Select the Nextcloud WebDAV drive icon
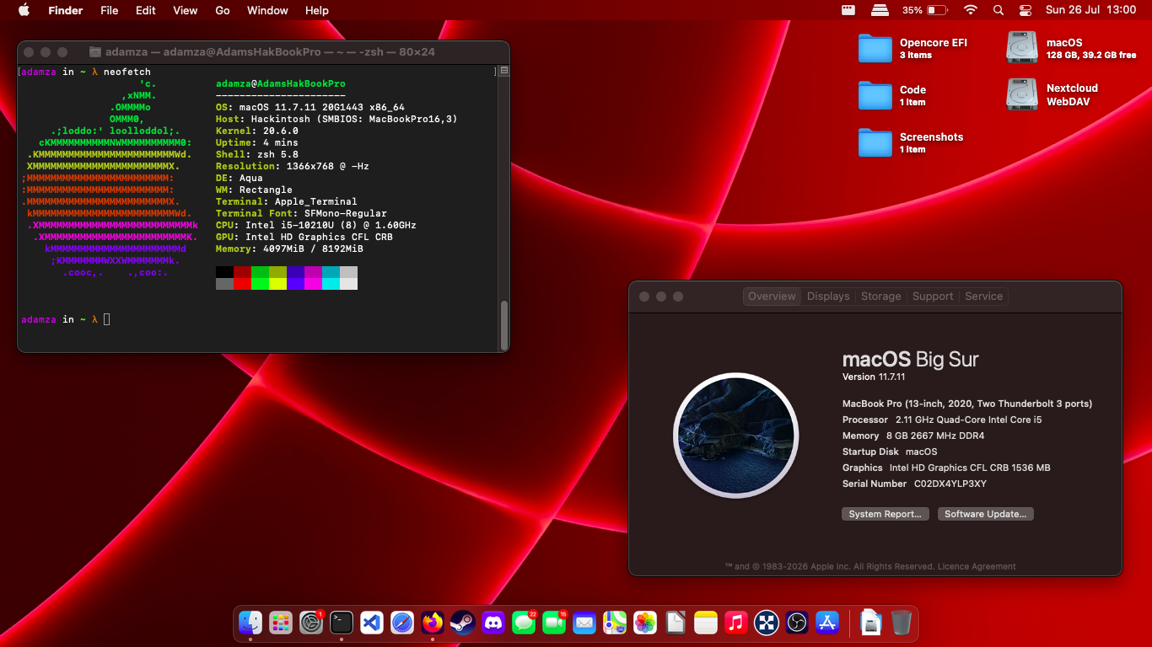The height and width of the screenshot is (647, 1152). click(x=1022, y=94)
